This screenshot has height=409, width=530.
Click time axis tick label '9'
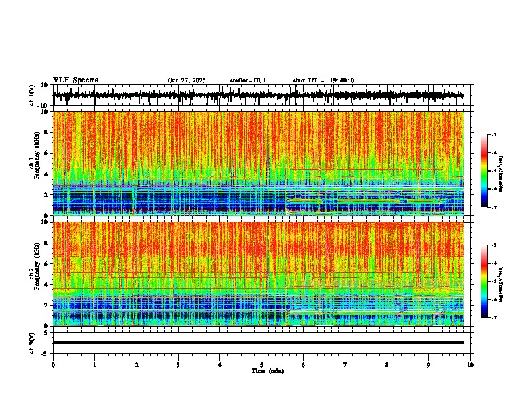click(428, 365)
